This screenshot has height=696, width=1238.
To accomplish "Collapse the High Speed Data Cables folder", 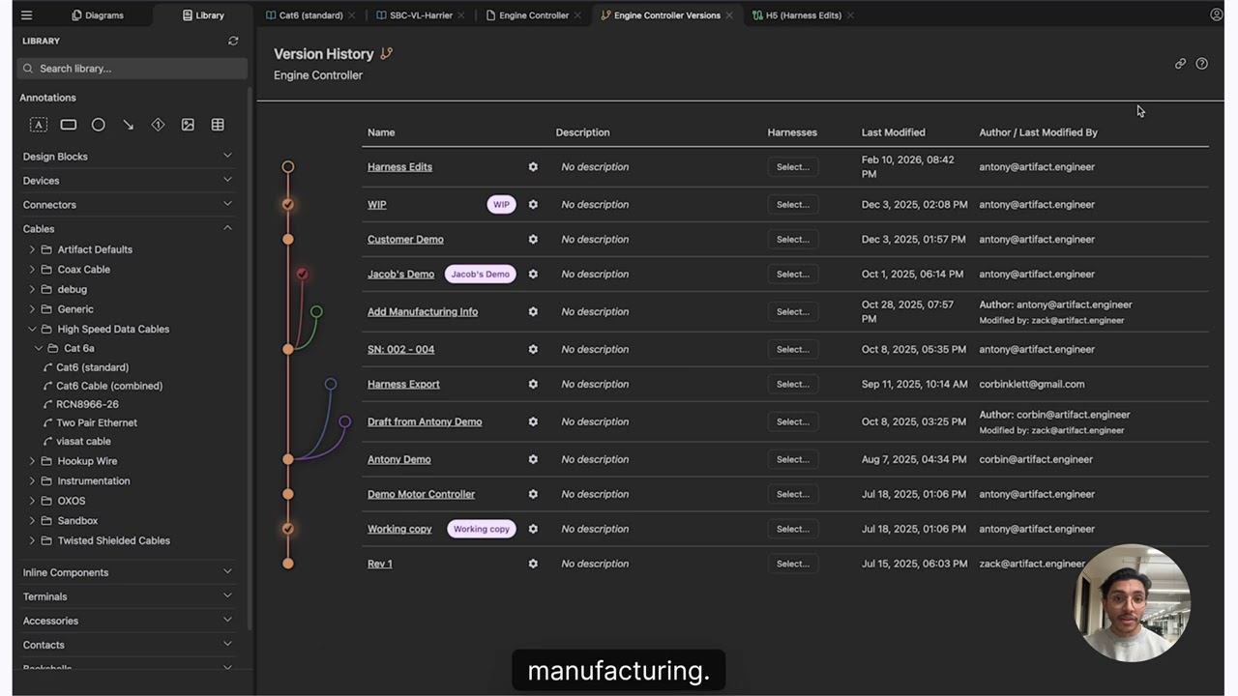I will point(32,329).
